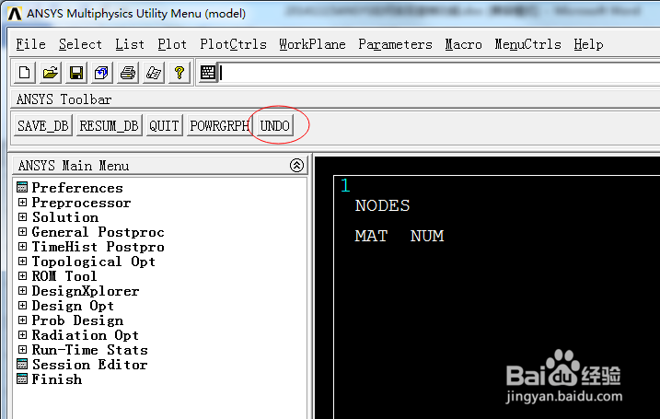Select Prob Design label
The height and width of the screenshot is (419, 660).
pyautogui.click(x=77, y=320)
